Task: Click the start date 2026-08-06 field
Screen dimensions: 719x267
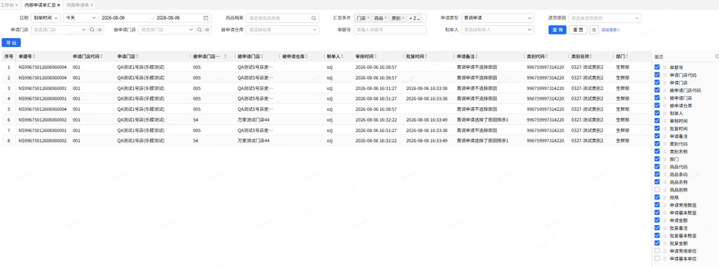Action: pyautogui.click(x=113, y=18)
